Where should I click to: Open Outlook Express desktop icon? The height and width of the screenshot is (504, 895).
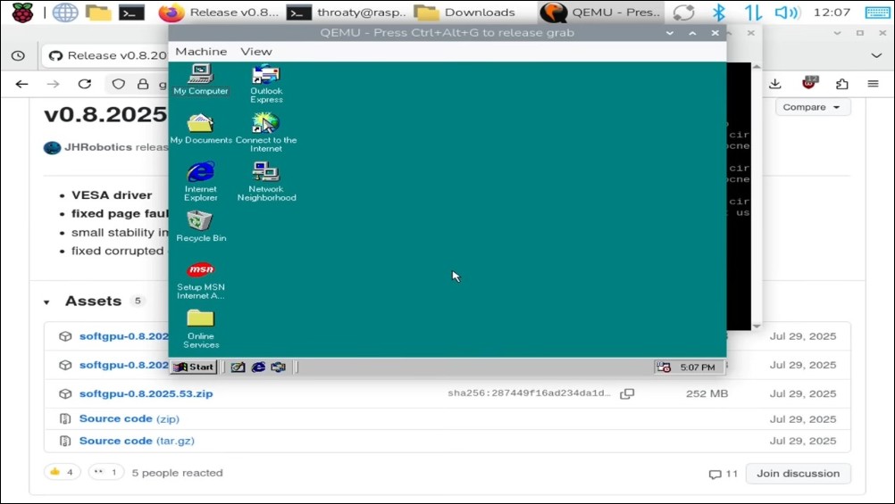[x=266, y=84]
